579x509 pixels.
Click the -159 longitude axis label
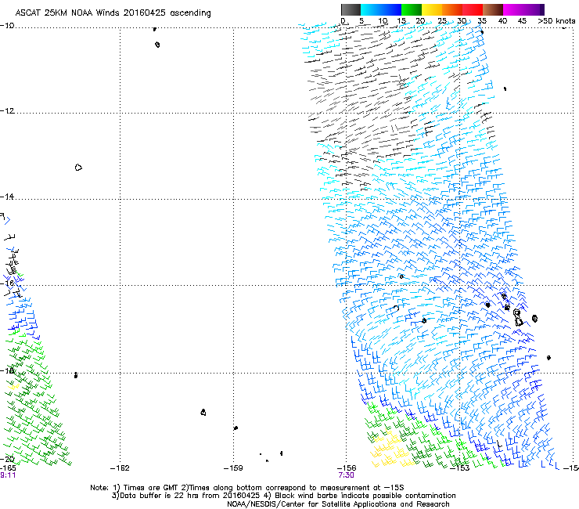coord(233,468)
